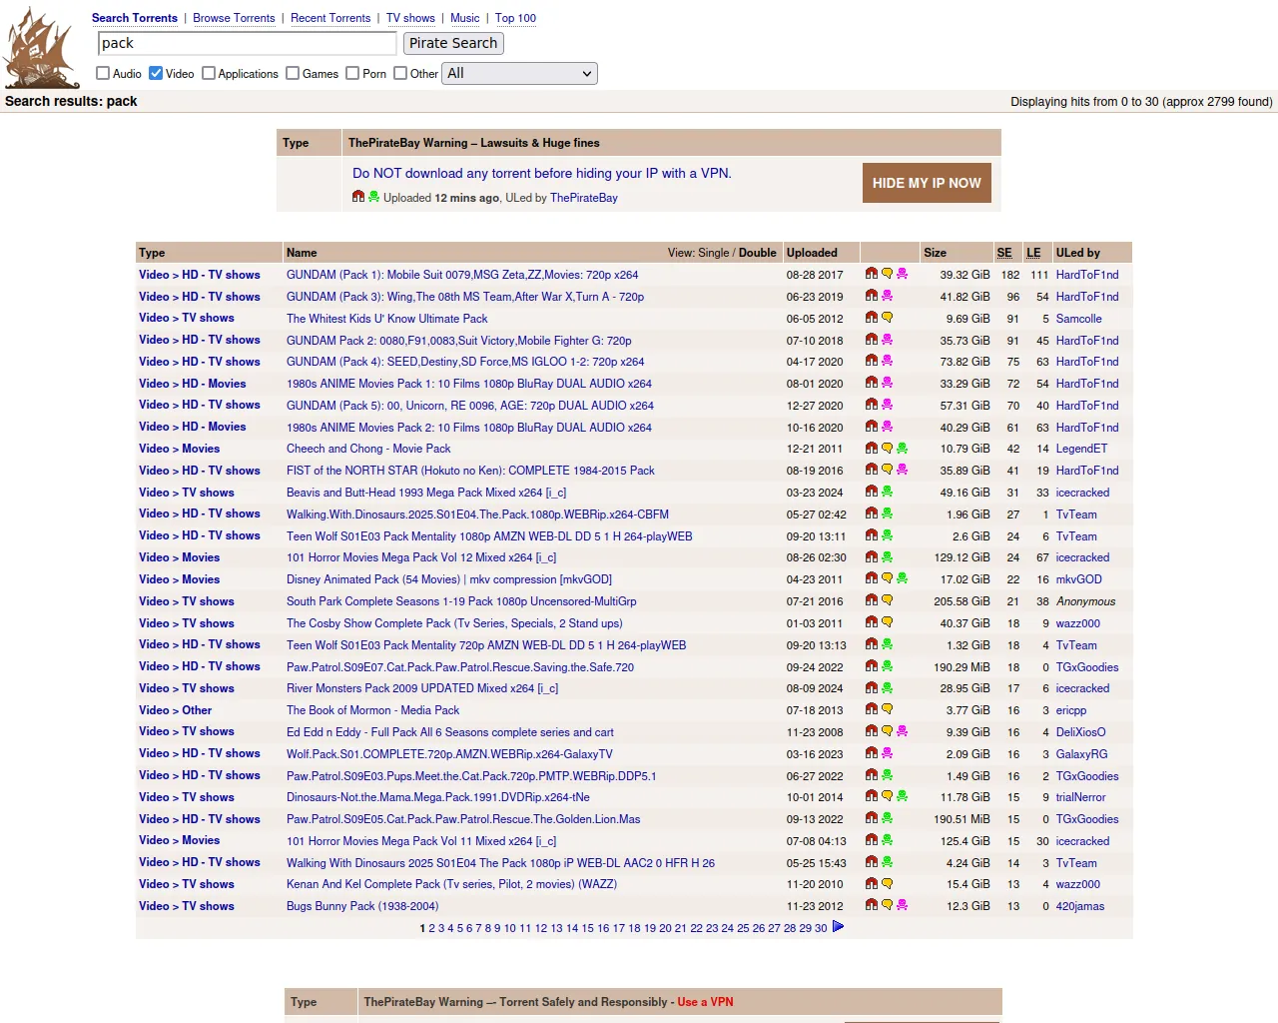Click into the search field containing pack

(247, 43)
